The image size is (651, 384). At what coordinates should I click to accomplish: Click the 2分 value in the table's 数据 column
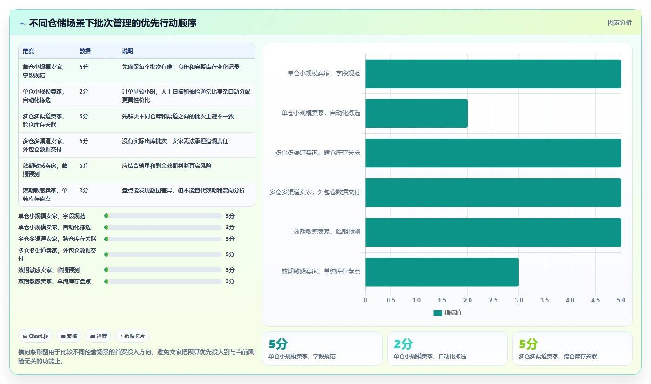84,92
